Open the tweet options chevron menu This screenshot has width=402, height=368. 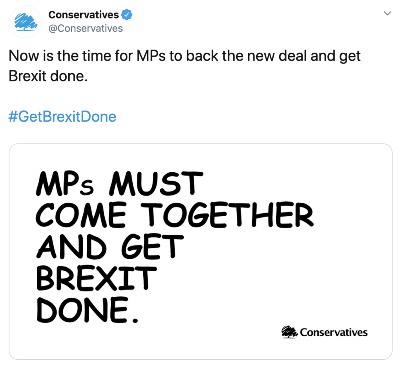387,14
